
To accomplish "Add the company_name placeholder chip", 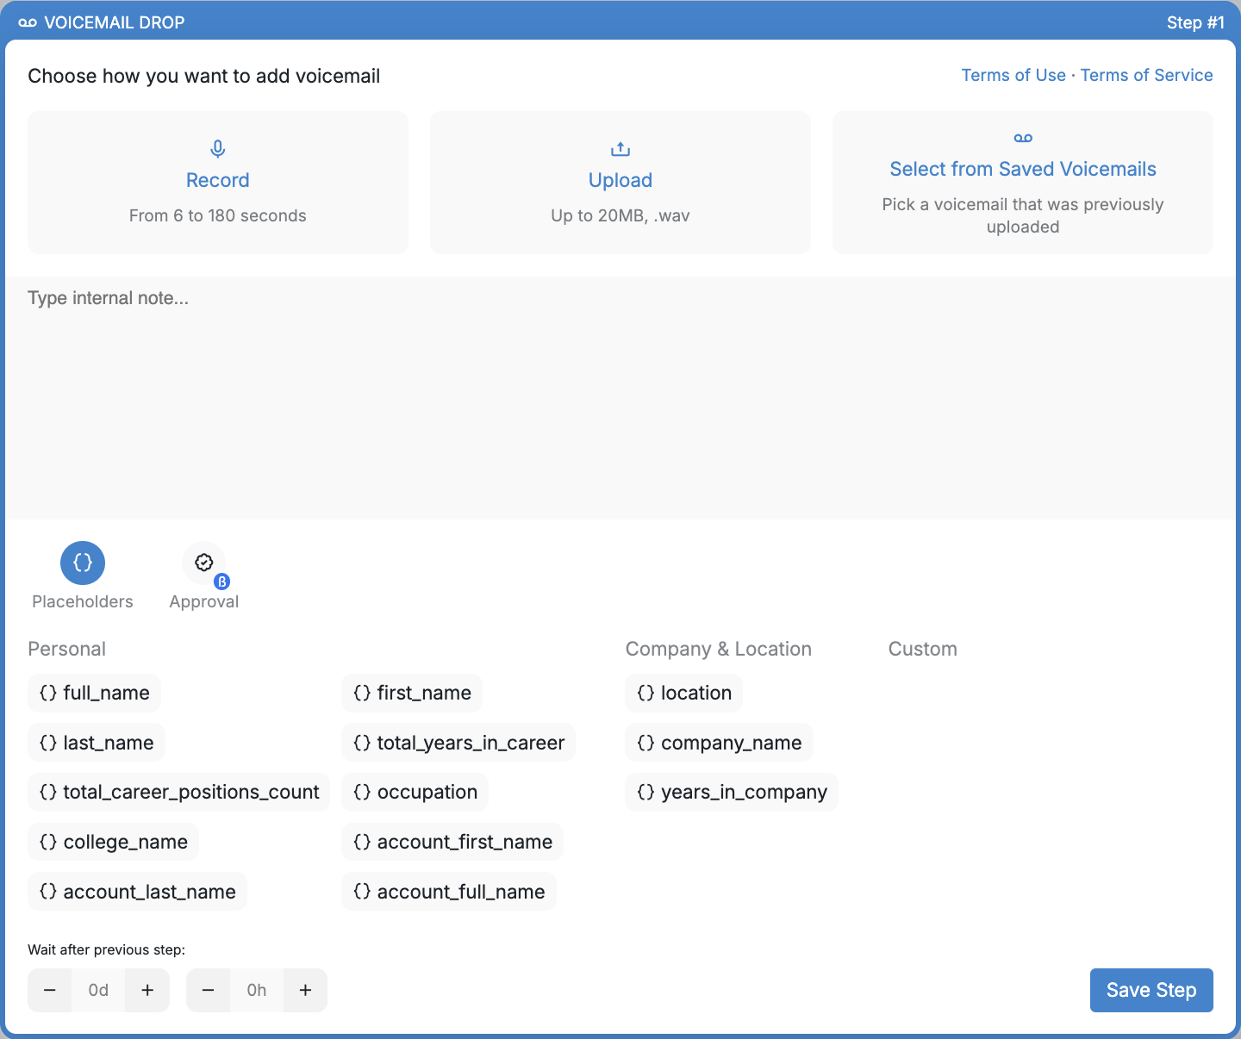I will [x=719, y=743].
